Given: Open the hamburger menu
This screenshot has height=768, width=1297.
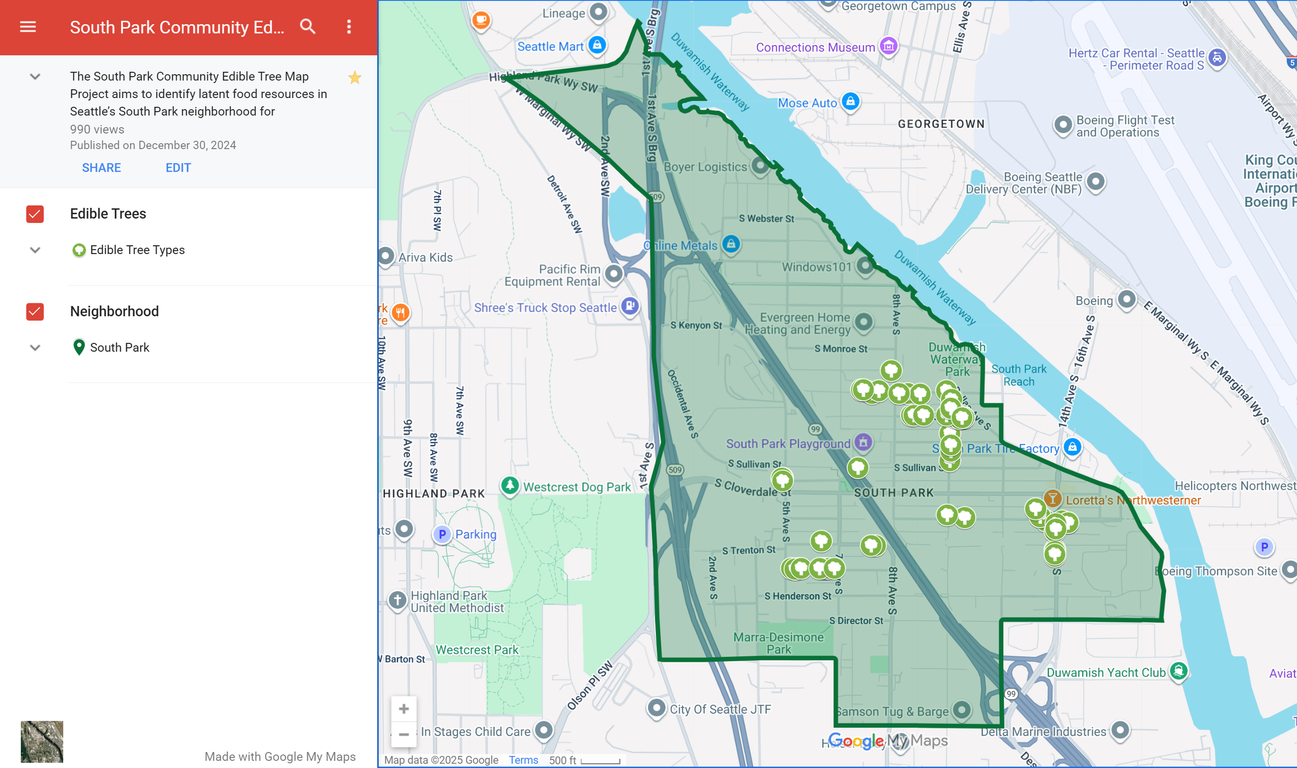Looking at the screenshot, I should click(x=28, y=27).
